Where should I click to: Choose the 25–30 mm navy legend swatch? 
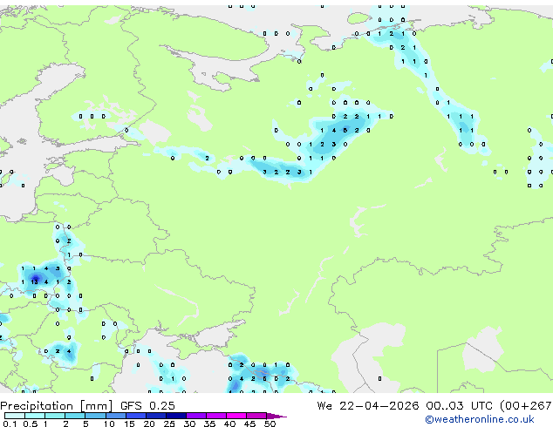pos(175,416)
